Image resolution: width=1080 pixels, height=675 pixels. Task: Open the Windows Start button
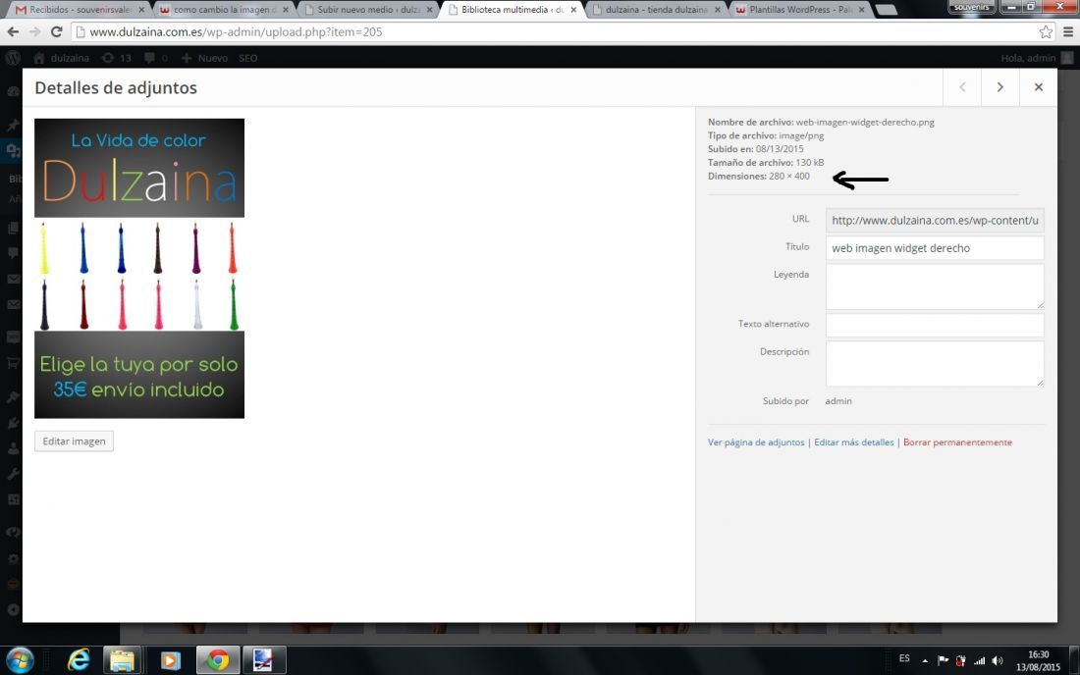[20, 660]
